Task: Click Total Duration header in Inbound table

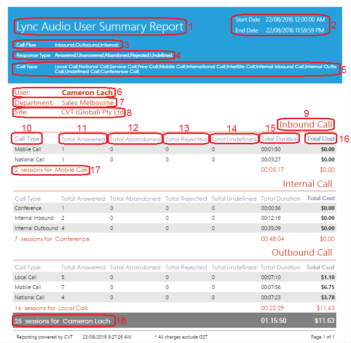Action: click(x=280, y=139)
